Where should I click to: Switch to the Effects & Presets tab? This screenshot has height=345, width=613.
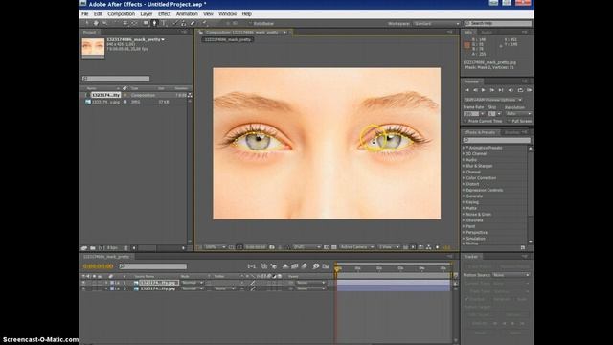[480, 132]
